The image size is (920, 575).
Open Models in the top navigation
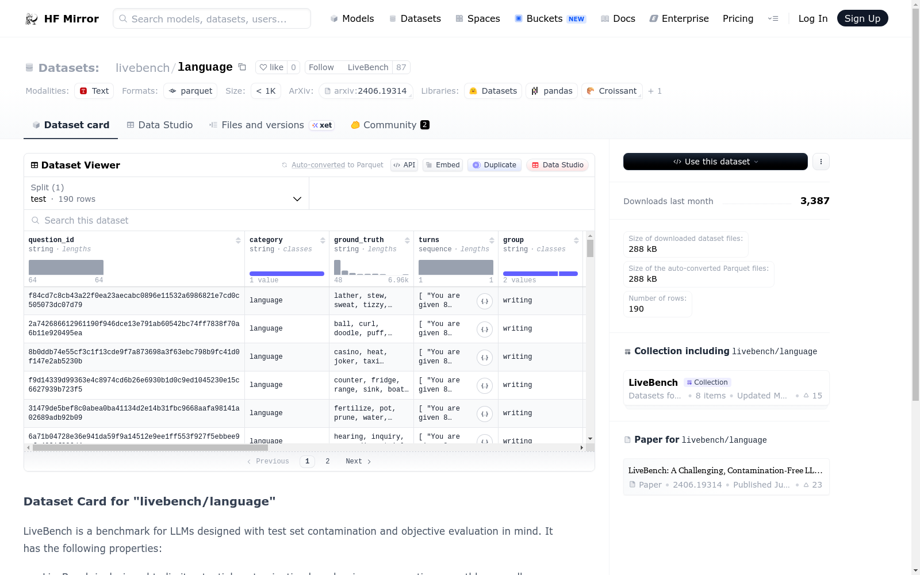[x=352, y=18]
